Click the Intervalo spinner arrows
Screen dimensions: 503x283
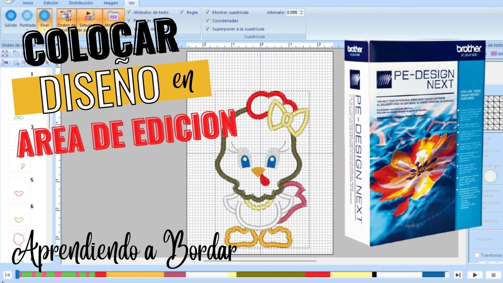pyautogui.click(x=301, y=13)
